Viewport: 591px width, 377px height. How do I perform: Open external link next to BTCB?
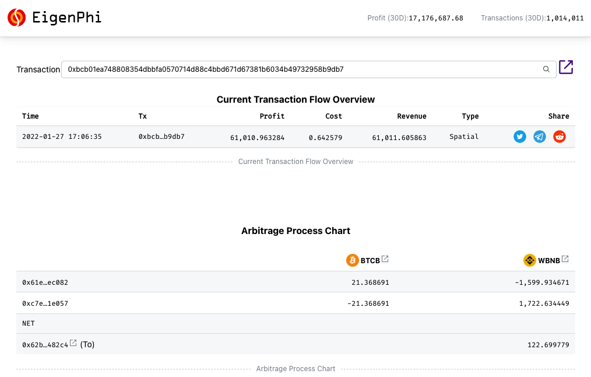pos(386,259)
